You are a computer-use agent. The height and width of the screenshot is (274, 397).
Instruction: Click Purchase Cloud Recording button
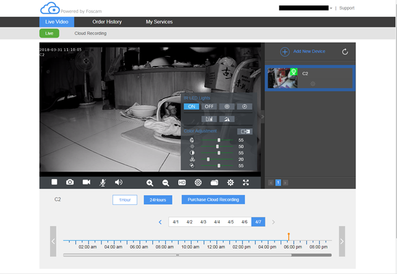click(x=213, y=199)
